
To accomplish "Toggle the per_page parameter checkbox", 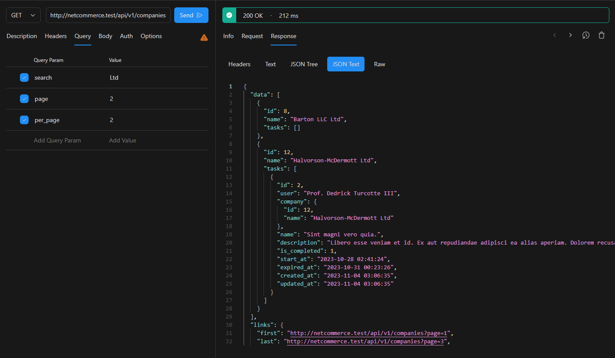I will coord(24,119).
